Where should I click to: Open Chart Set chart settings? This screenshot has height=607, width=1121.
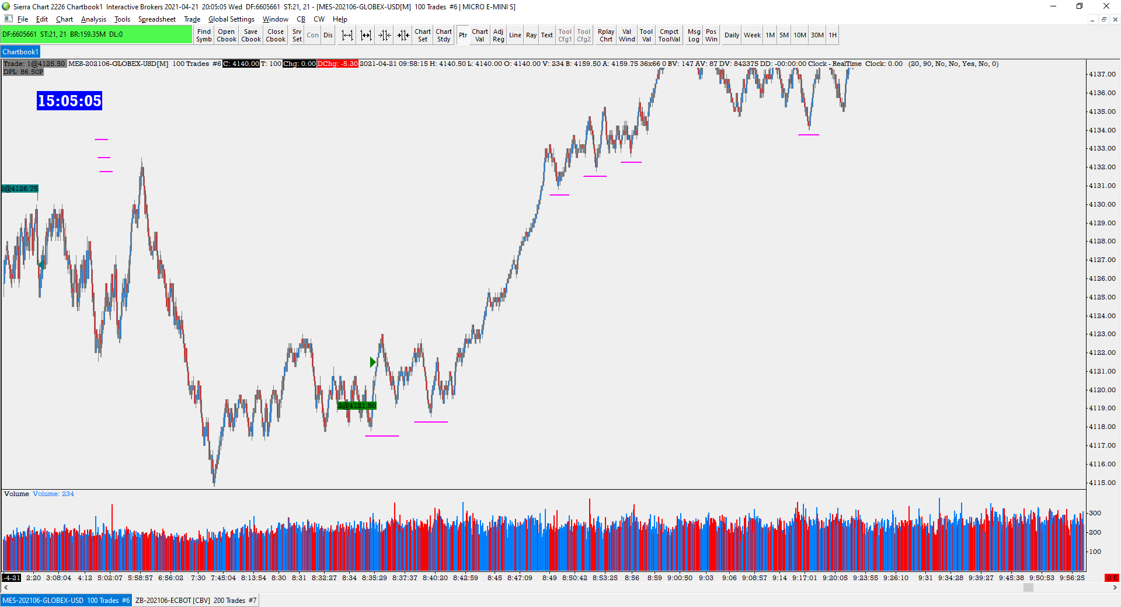[x=423, y=35]
